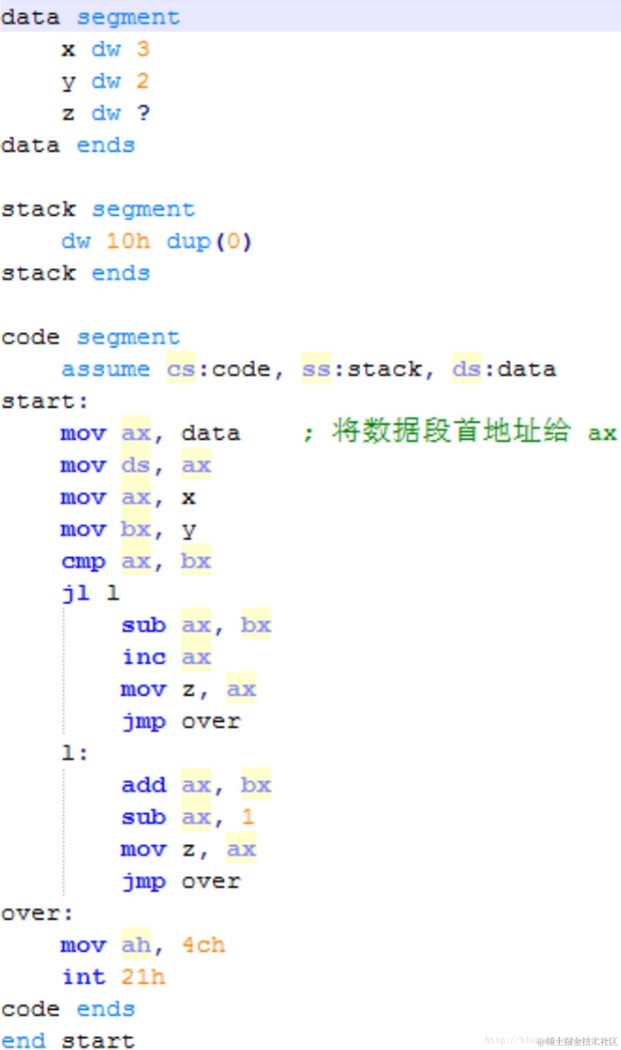Screen dimensions: 621x1050
Task: Click the 'over:' label
Action: tap(37, 913)
